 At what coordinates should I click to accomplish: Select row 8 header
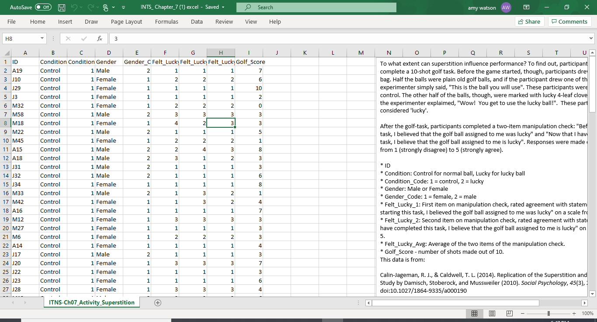[x=5, y=123]
